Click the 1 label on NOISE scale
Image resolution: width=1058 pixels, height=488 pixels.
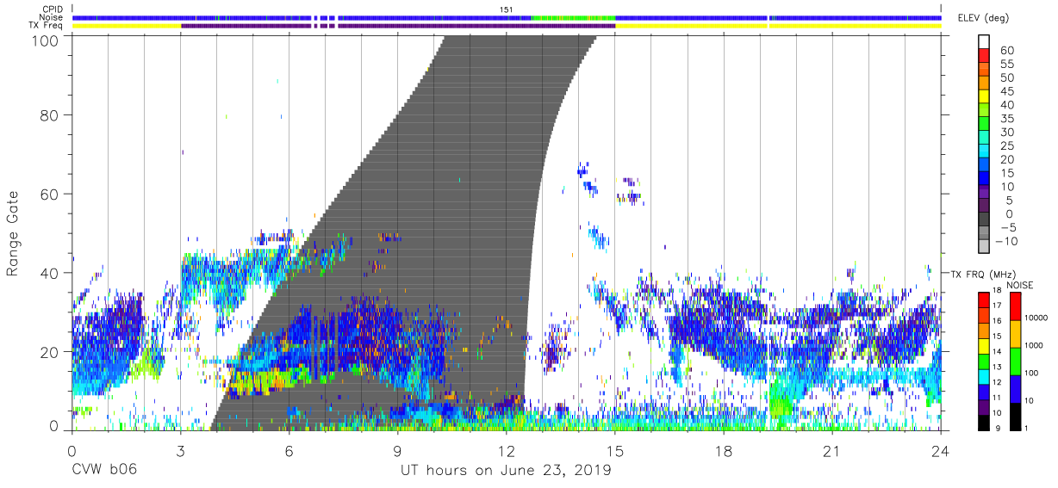(1027, 429)
